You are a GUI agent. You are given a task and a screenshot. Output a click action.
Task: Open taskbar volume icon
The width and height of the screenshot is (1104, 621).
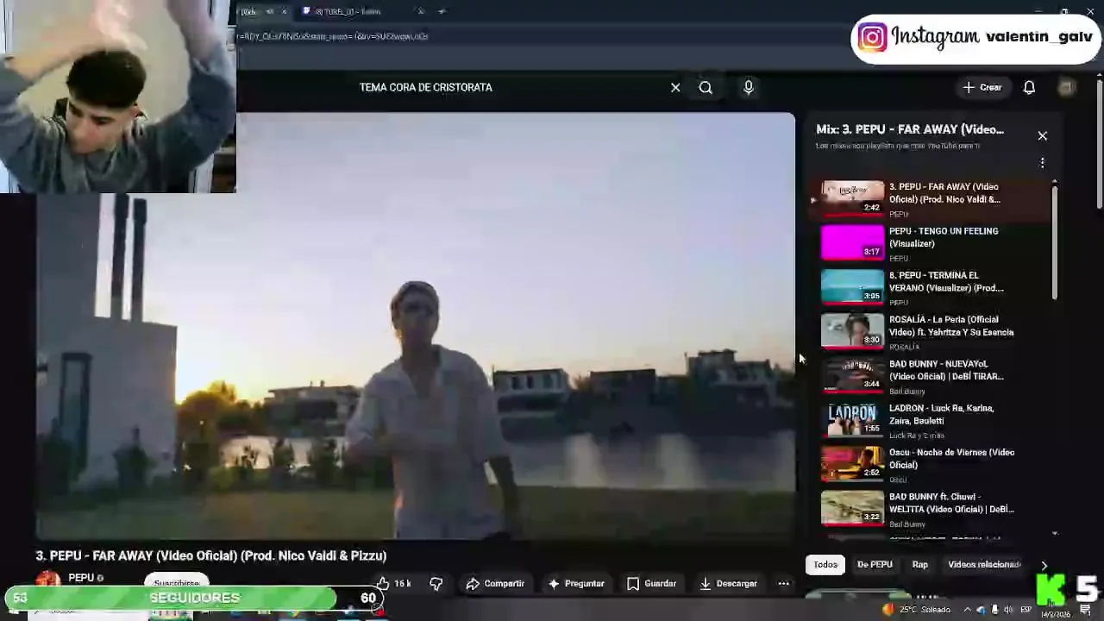coord(1008,611)
